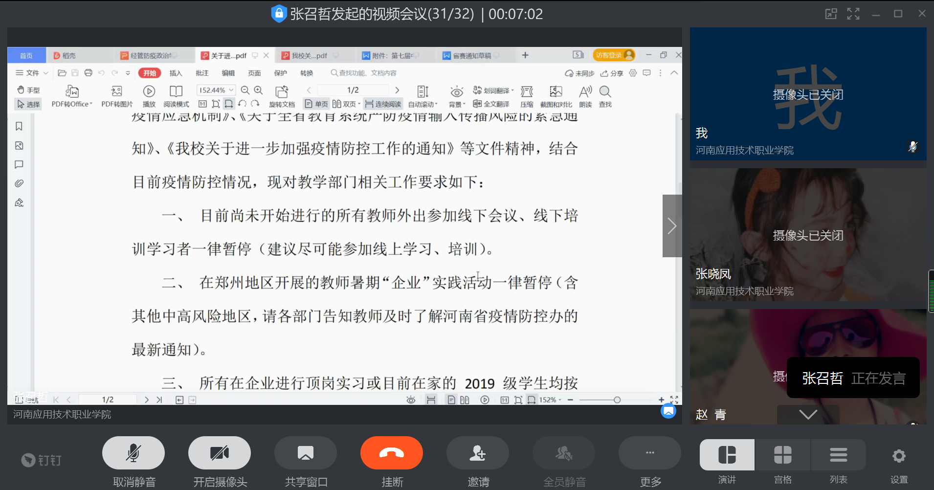Adjust the zoom slider in PDF status bar

[x=617, y=400]
